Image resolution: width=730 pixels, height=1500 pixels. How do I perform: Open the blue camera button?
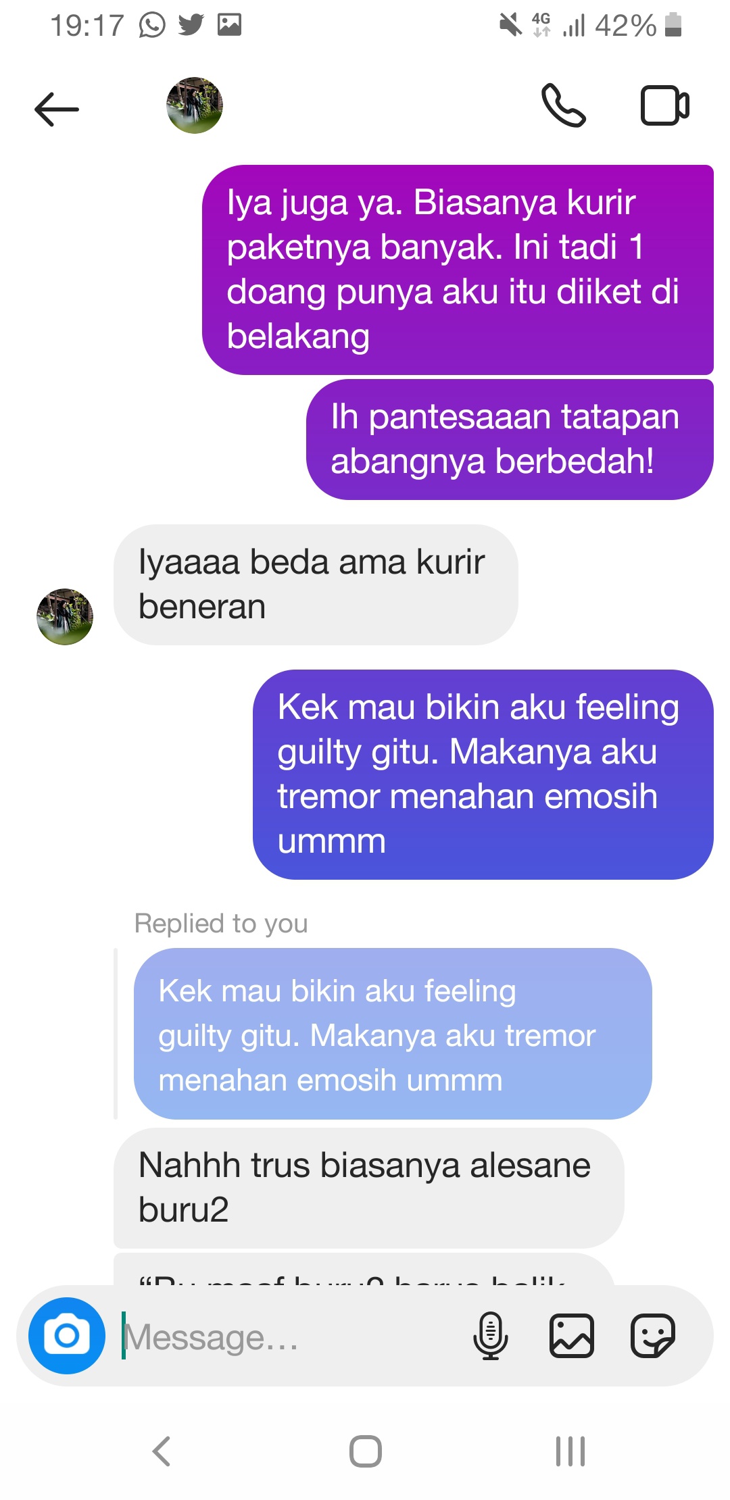click(x=67, y=1335)
